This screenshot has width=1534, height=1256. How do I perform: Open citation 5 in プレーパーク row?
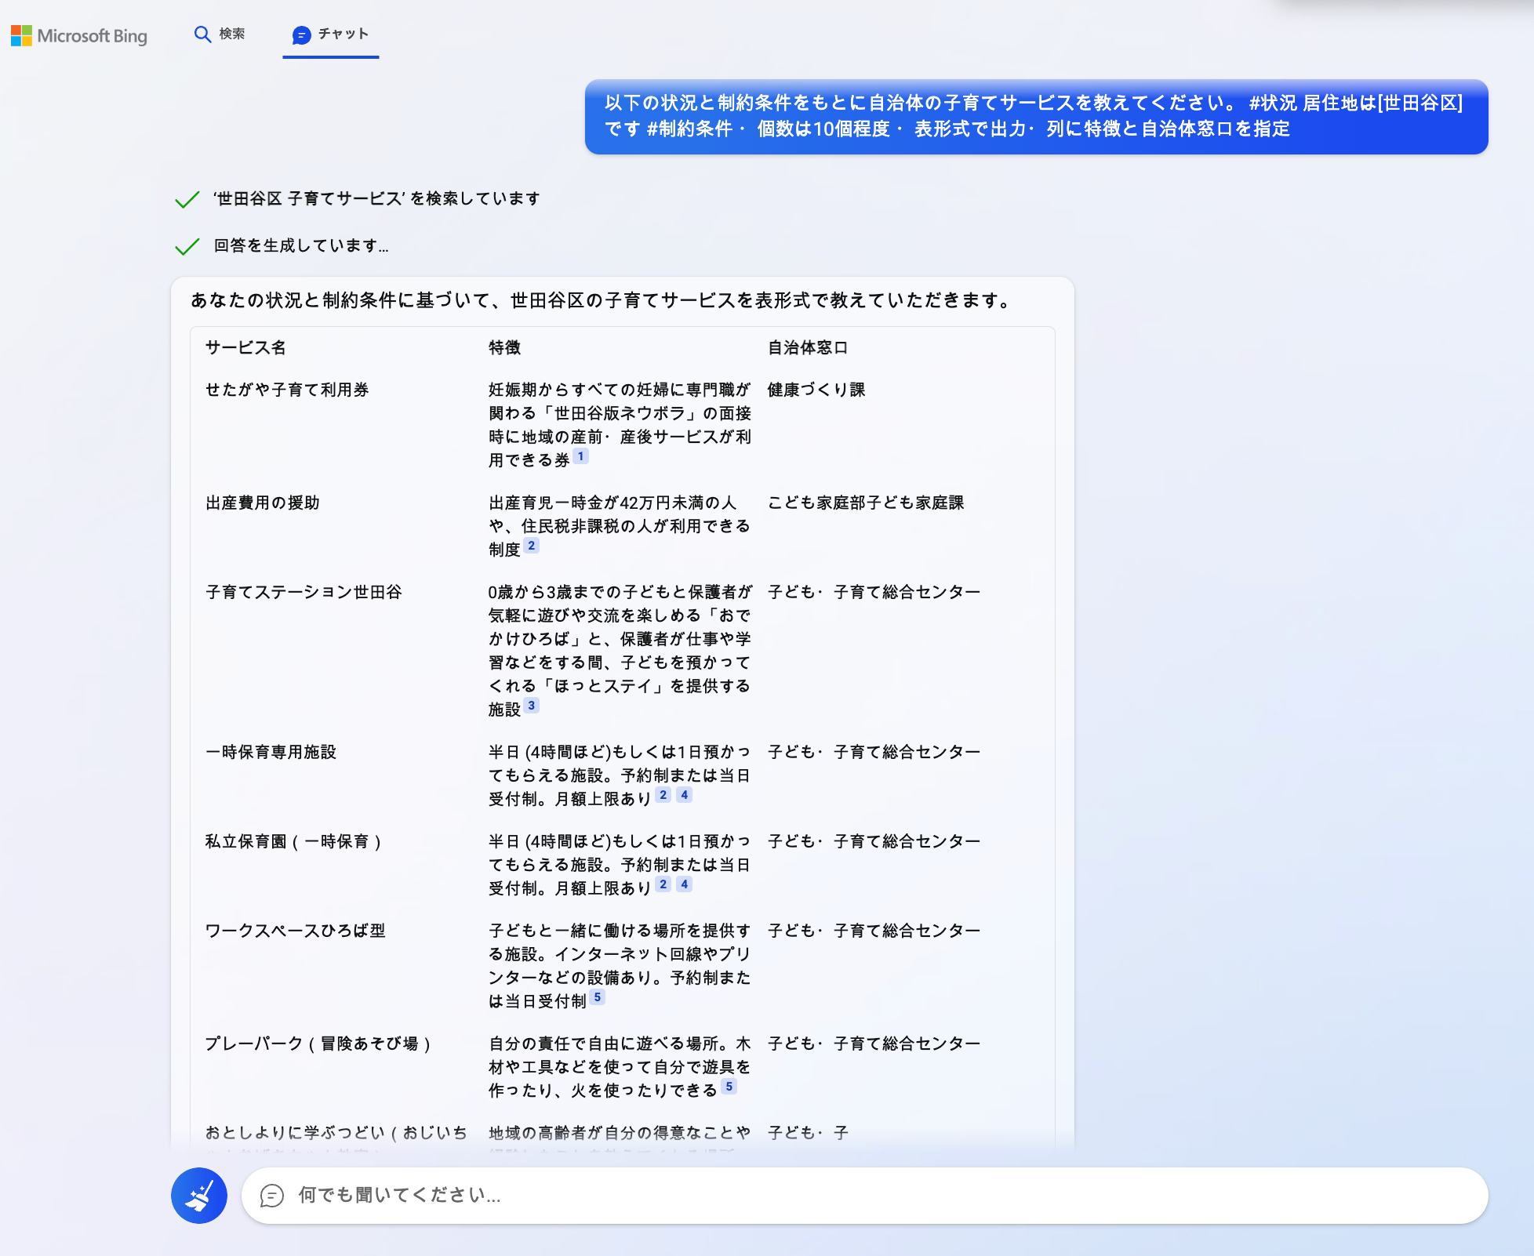click(x=729, y=1087)
